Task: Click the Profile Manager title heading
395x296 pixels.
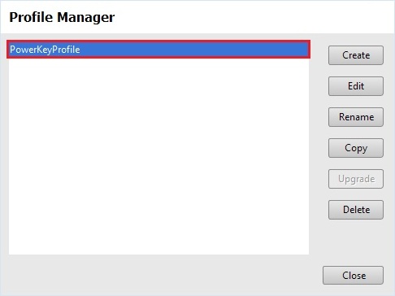Action: [x=62, y=17]
